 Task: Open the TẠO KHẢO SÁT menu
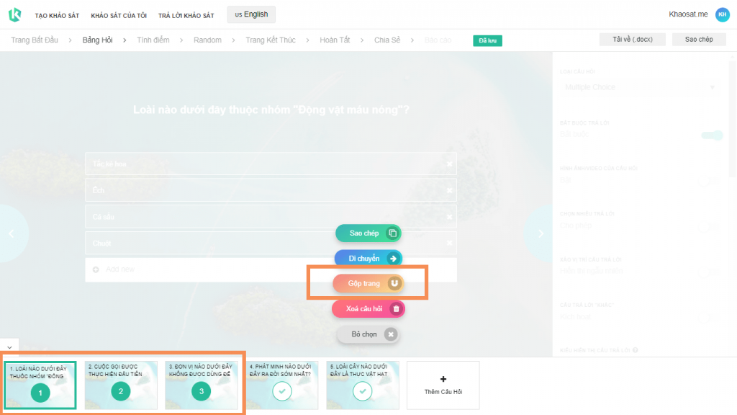point(57,16)
